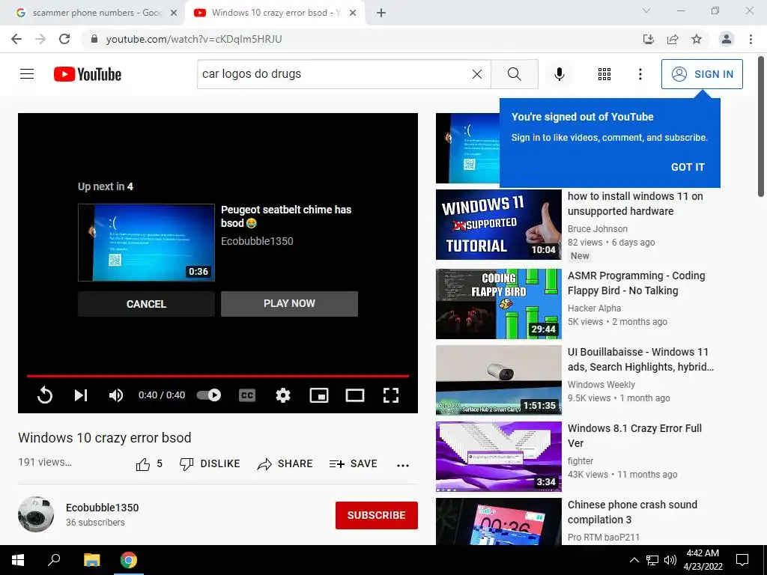Screen dimensions: 767x575
Task: Share this page from the address bar
Action: pyautogui.click(x=673, y=39)
